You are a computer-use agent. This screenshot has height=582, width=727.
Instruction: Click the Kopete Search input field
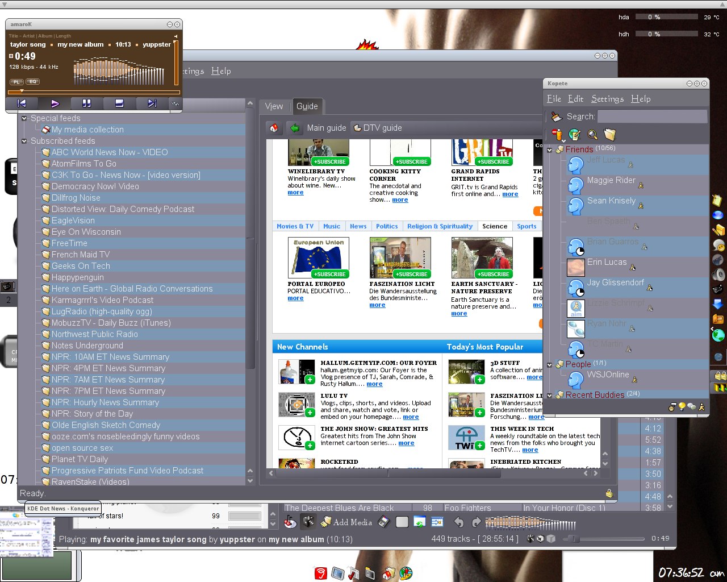point(652,117)
